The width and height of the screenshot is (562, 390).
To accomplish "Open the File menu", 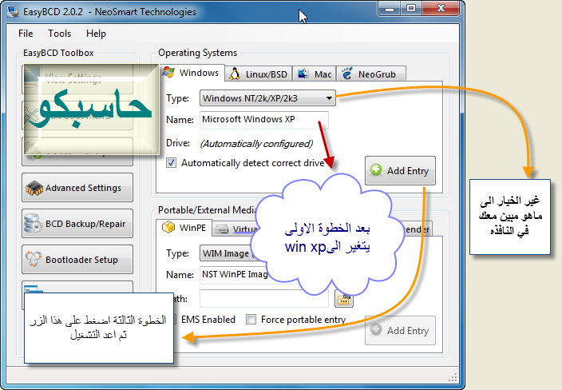I will (26, 34).
